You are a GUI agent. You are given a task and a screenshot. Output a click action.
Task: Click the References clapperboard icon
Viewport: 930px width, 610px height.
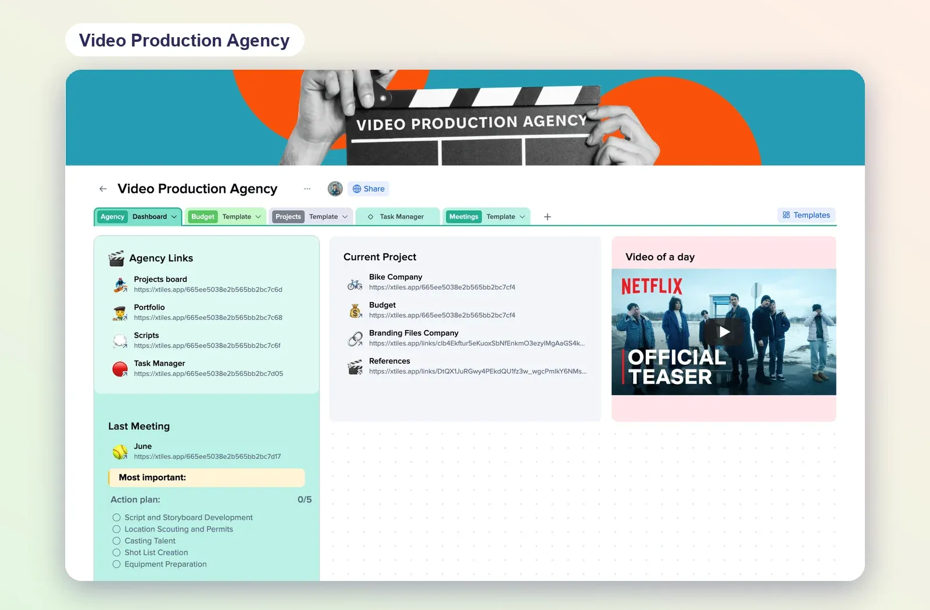coord(355,367)
